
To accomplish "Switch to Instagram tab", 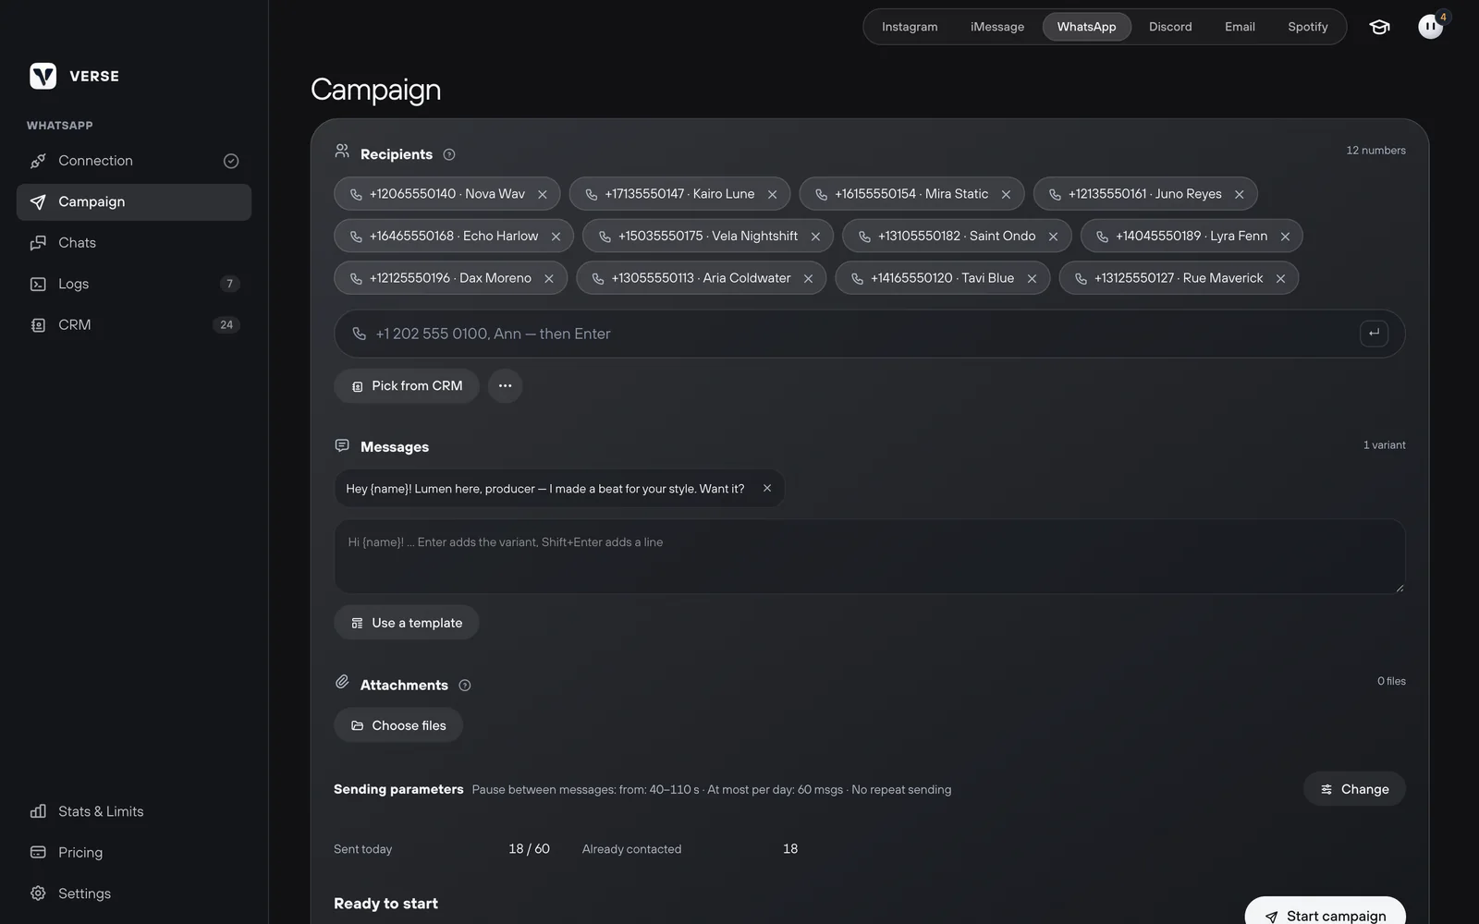I will [910, 27].
